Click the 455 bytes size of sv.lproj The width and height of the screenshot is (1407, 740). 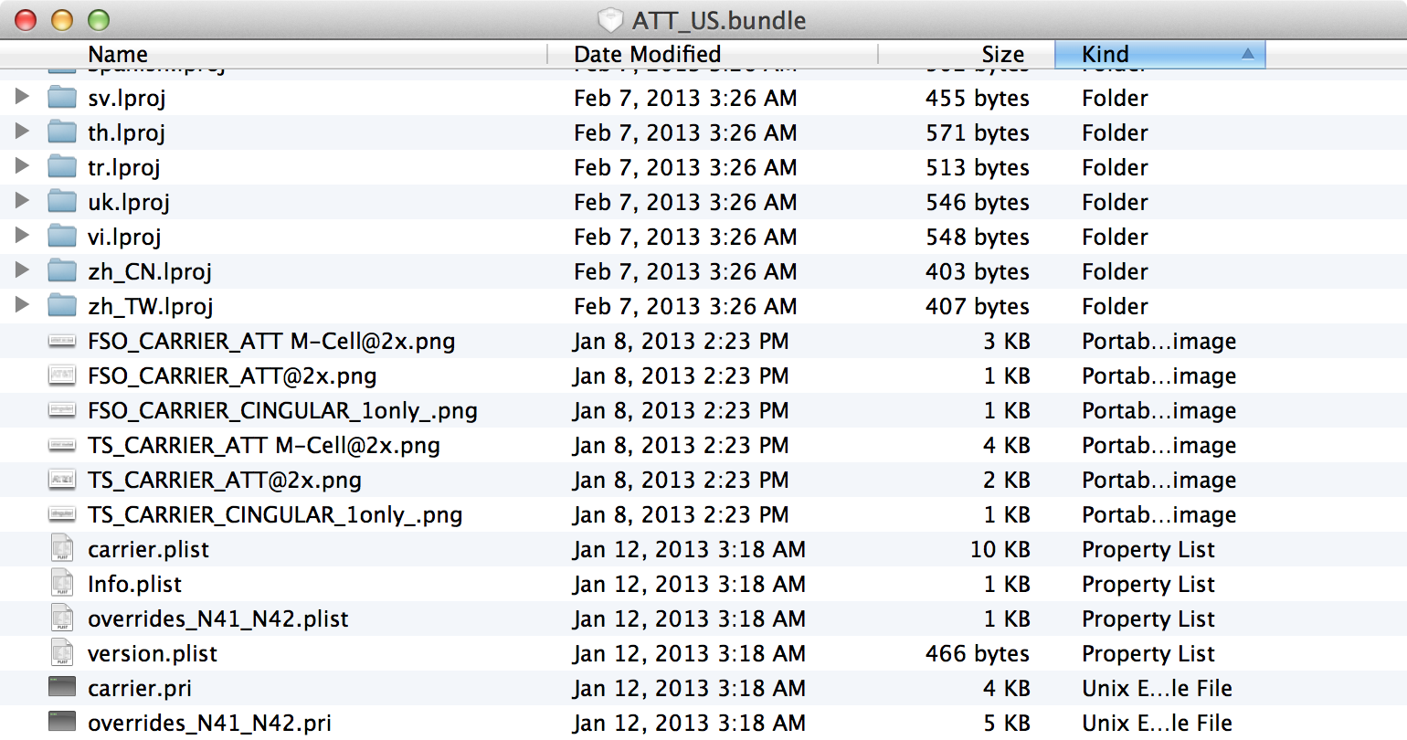(978, 98)
